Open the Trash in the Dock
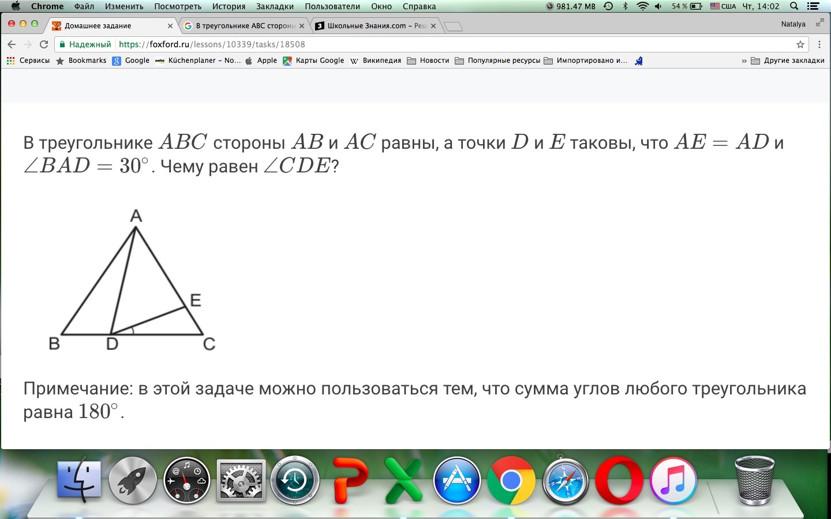 pos(754,480)
